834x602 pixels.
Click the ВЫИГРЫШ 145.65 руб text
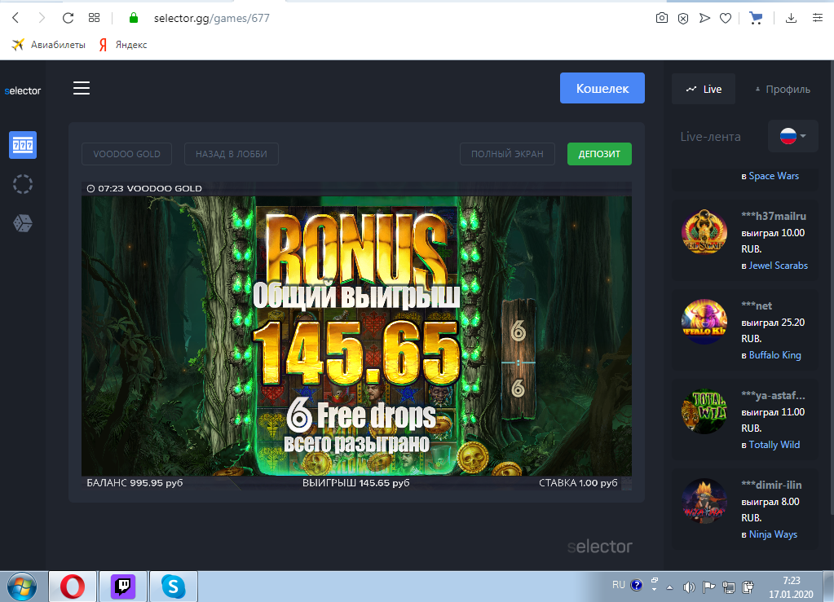(x=355, y=482)
